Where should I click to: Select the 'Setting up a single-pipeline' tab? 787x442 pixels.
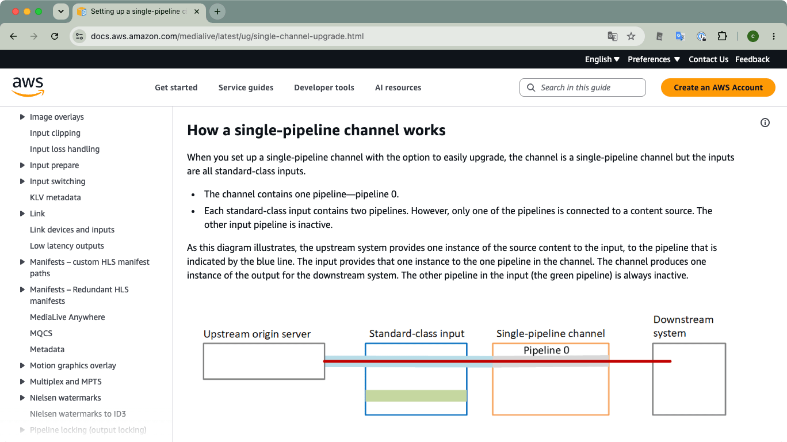point(139,12)
